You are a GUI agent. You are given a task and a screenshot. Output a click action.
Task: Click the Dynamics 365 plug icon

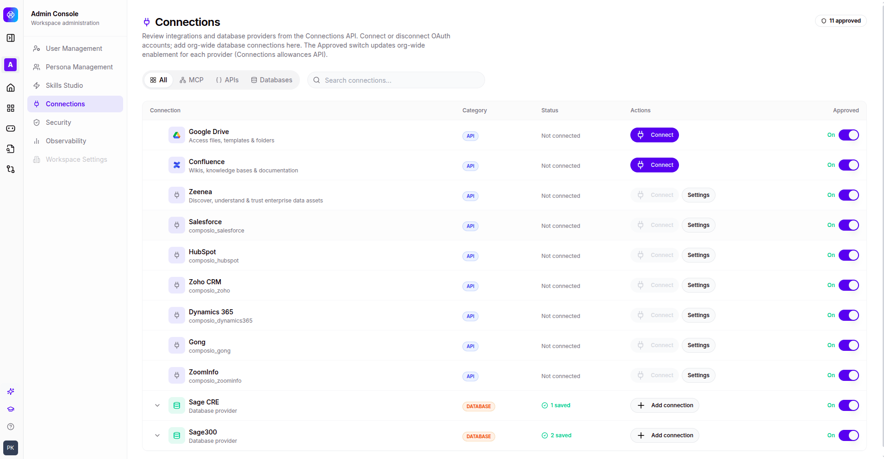(x=177, y=315)
